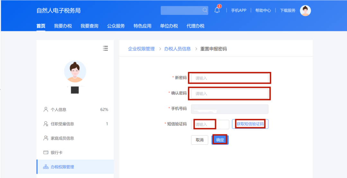Click the 重置申报密码 breadcrumb text
The image size is (347, 178).
[x=214, y=49]
